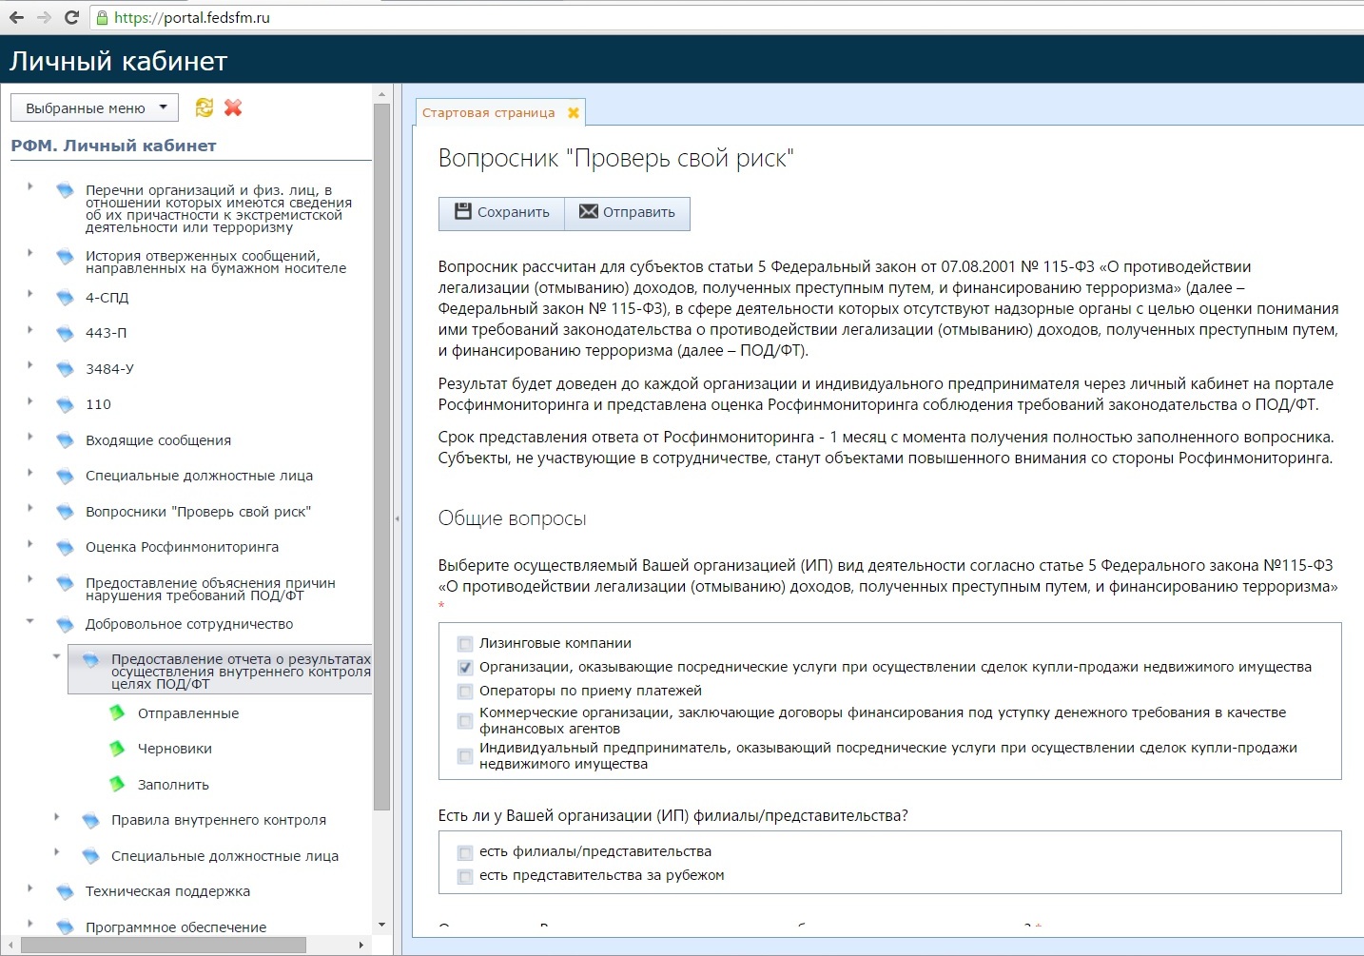Click the blue icon beside 110
Screen dimensions: 1364x956
(x=65, y=404)
